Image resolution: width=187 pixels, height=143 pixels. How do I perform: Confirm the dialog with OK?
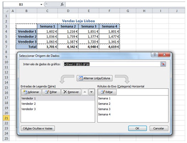point(137,128)
